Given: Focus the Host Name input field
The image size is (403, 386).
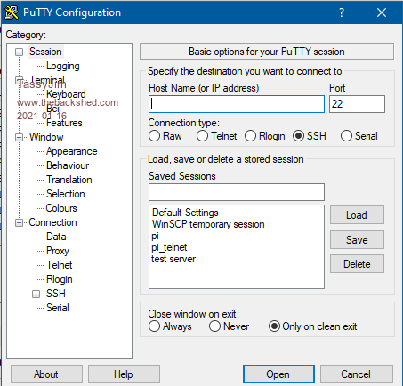Looking at the screenshot, I should [237, 104].
